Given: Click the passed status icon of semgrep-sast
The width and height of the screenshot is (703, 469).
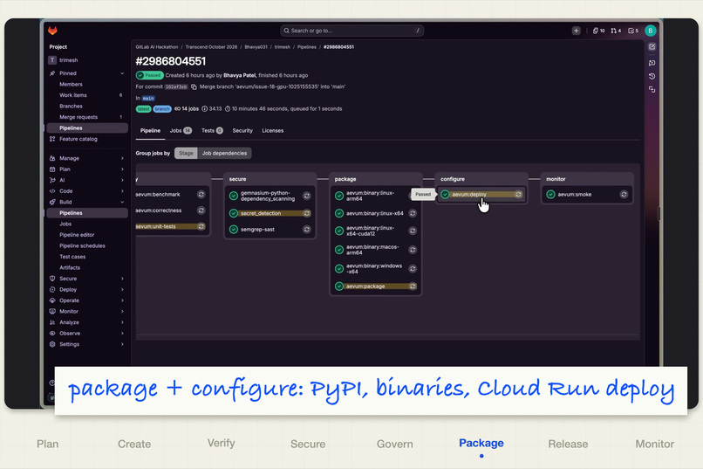Looking at the screenshot, I should [x=234, y=230].
